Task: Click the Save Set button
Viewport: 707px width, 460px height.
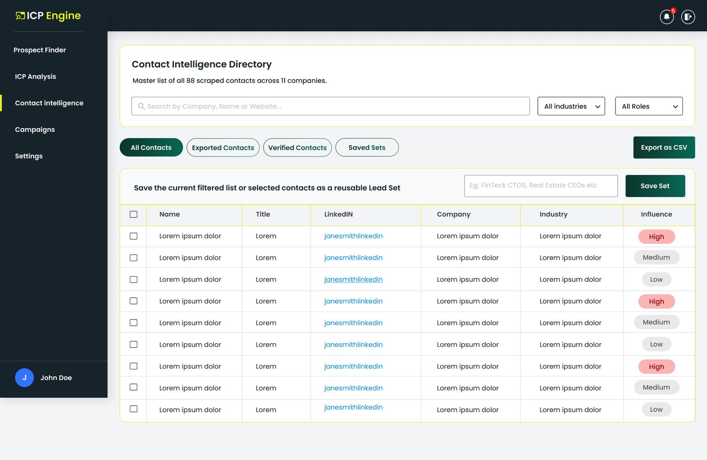Action: point(655,186)
